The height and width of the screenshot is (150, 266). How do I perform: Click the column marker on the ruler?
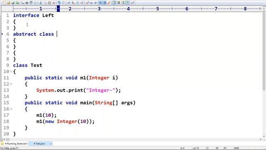pyautogui.click(x=58, y=9)
